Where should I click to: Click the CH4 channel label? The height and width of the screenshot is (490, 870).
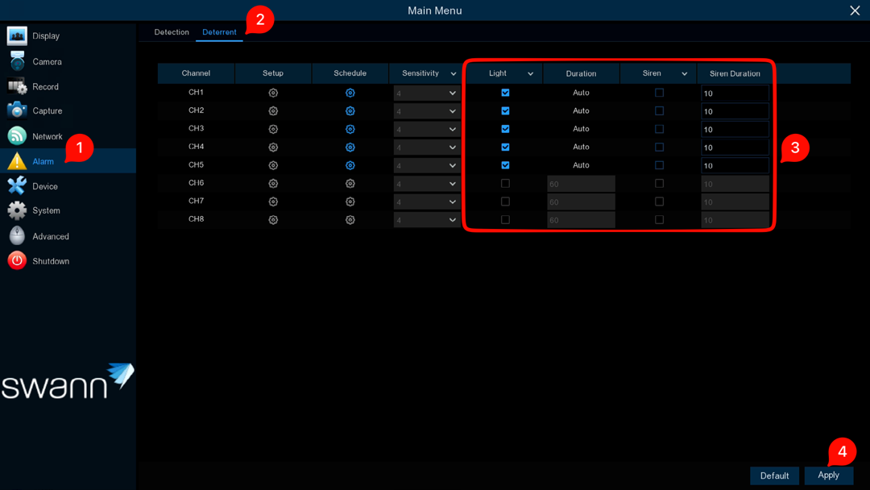(196, 147)
